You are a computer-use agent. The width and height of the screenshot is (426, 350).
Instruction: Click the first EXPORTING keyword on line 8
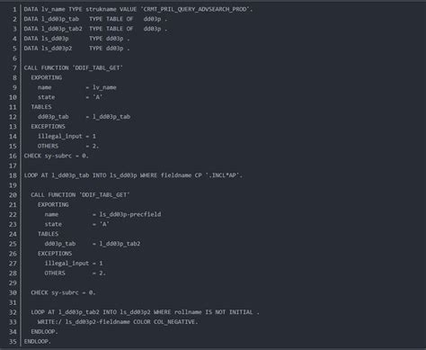click(47, 77)
